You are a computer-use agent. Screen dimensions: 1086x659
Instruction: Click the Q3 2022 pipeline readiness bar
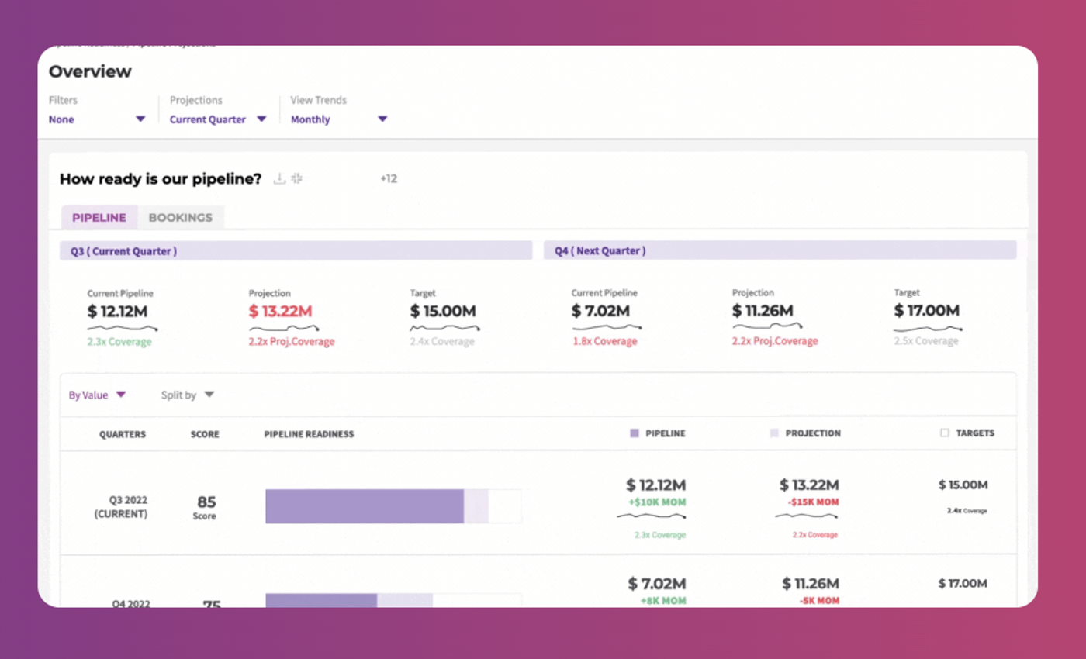coord(393,506)
